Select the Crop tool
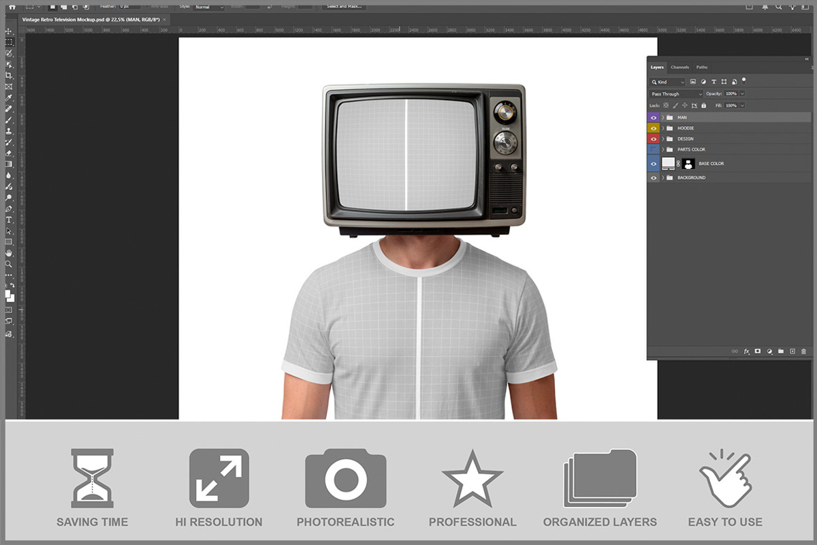Image resolution: width=817 pixels, height=545 pixels. click(9, 75)
